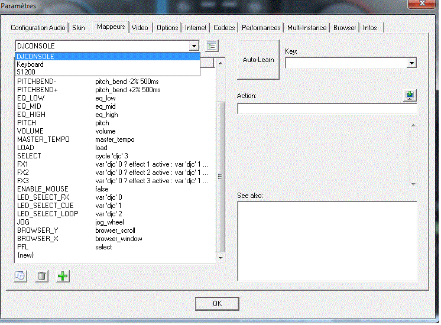Screen dimensions: 441x325
Task: Switch to the Configuration Audio tab
Action: pyautogui.click(x=38, y=28)
